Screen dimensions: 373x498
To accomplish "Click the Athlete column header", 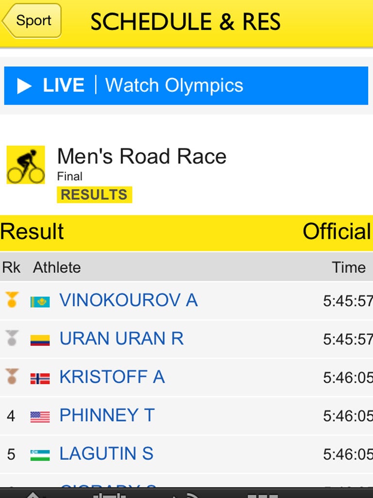I will pyautogui.click(x=57, y=267).
